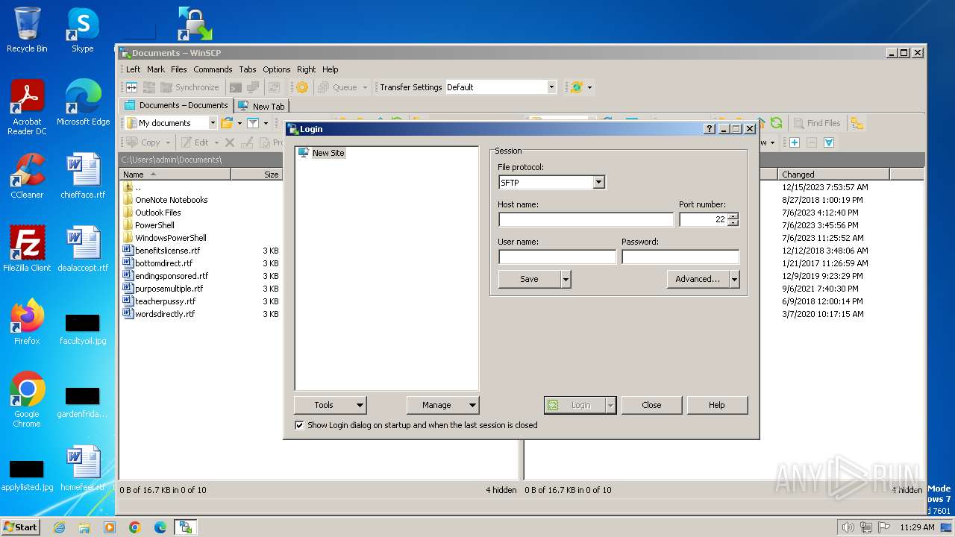This screenshot has height=537, width=955.
Task: Click the Find Files button
Action: tap(817, 123)
